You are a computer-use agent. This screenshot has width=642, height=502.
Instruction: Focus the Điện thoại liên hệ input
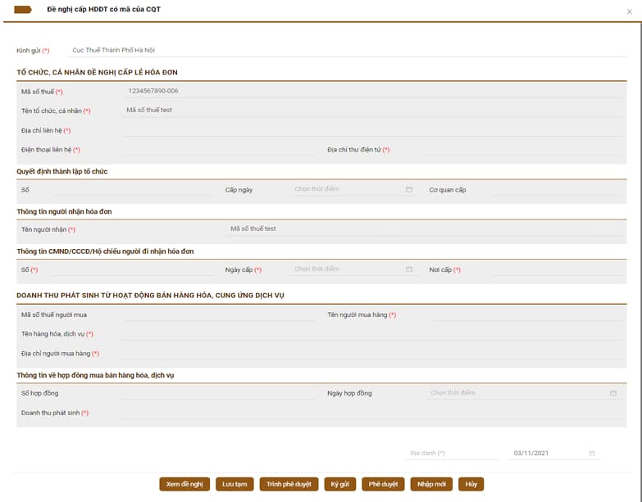(x=217, y=150)
